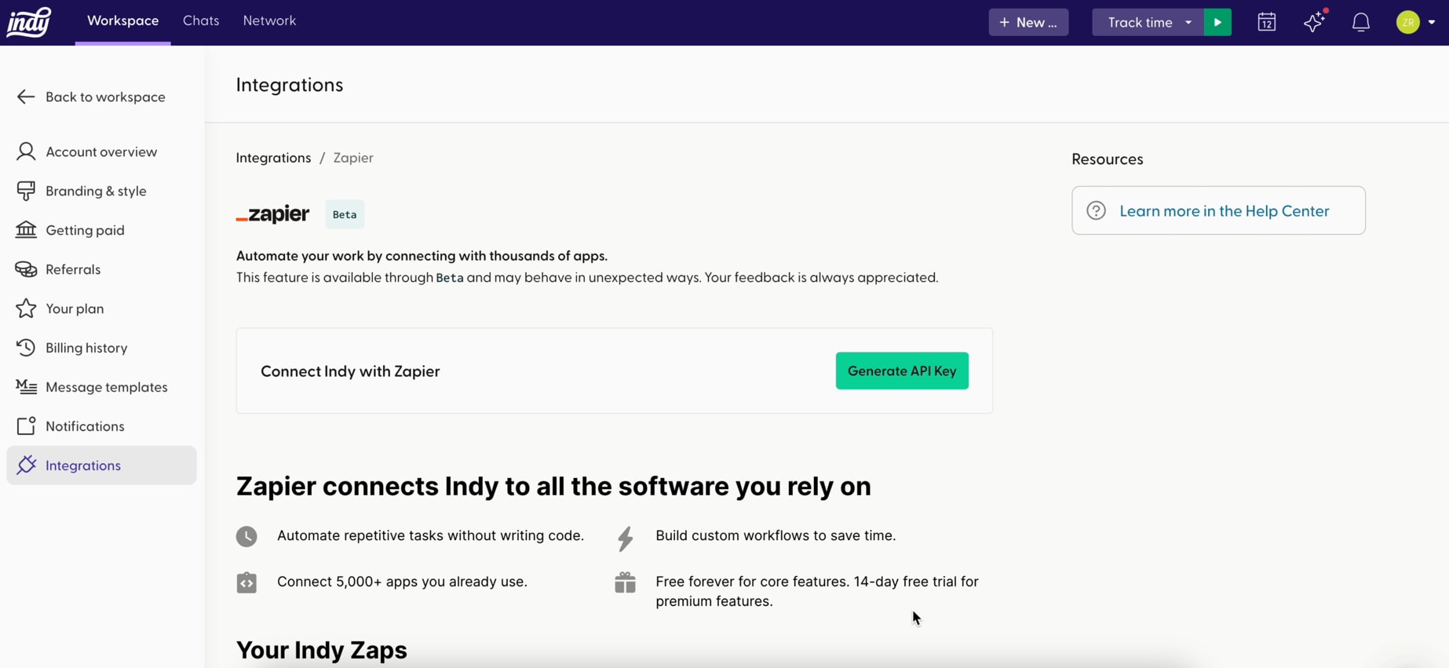The height and width of the screenshot is (668, 1449).
Task: Click the Referrals coins icon
Action: tap(26, 269)
